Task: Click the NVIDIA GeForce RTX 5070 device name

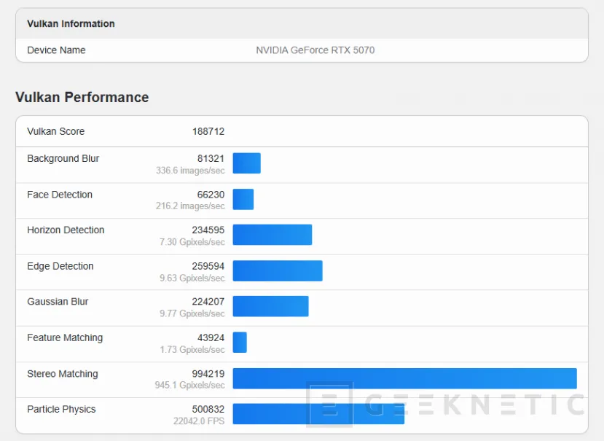Action: point(315,50)
